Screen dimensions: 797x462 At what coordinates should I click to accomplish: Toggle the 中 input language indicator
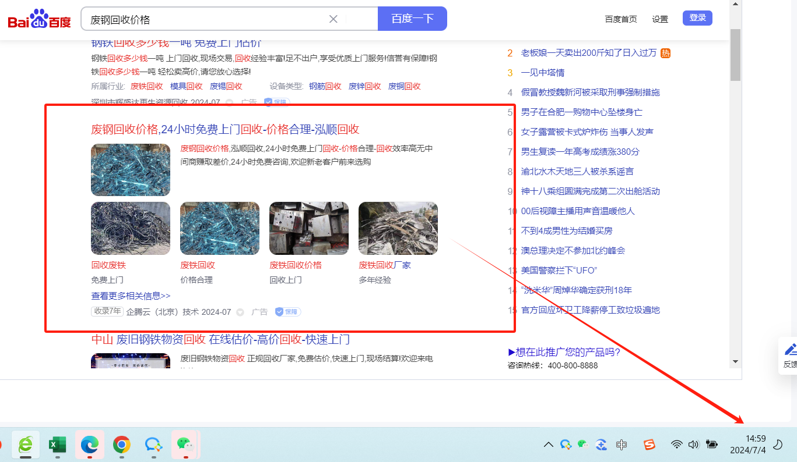coord(622,445)
